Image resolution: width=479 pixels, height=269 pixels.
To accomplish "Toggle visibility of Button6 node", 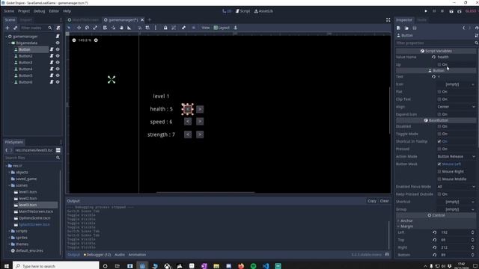I will (58, 82).
